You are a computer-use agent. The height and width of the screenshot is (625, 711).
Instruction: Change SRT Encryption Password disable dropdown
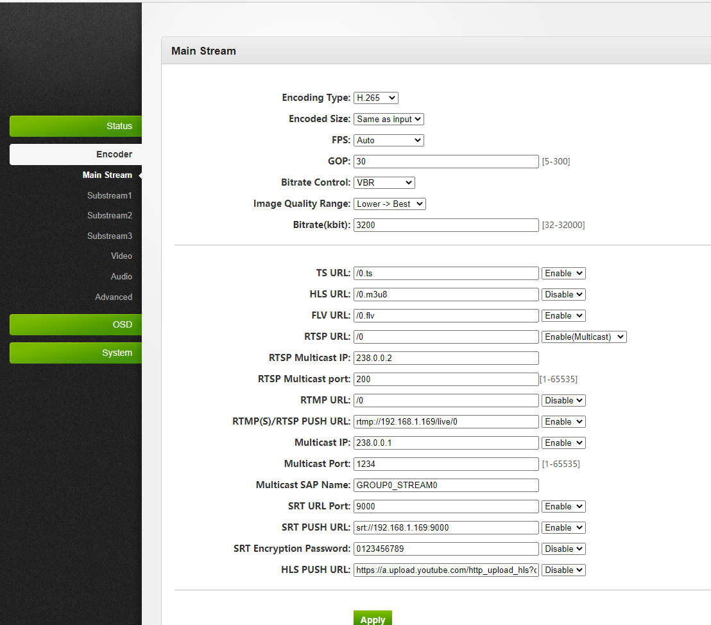coord(563,549)
